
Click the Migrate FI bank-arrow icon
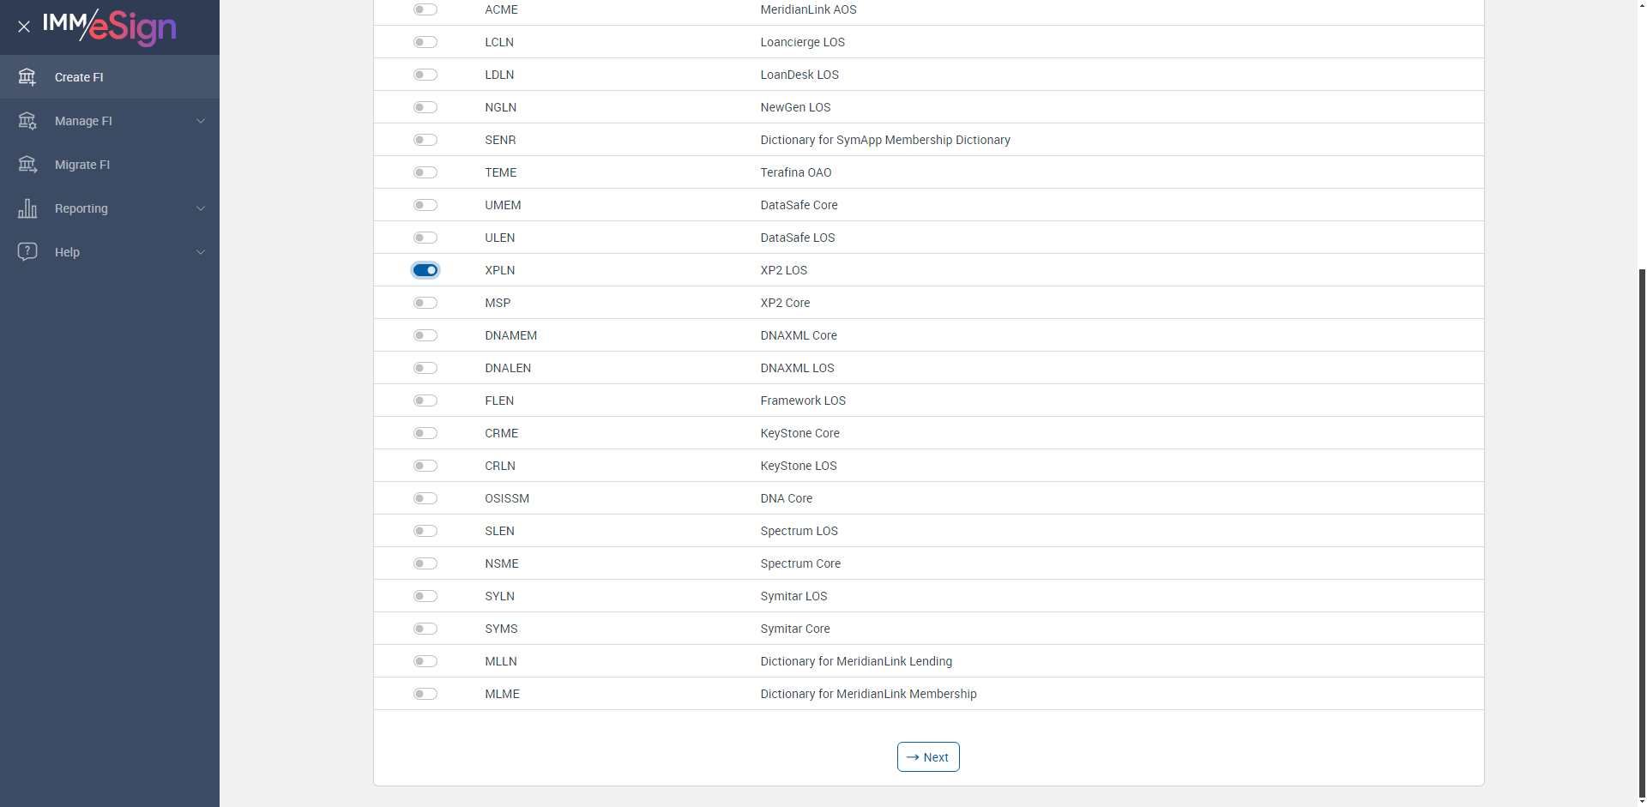coord(27,165)
